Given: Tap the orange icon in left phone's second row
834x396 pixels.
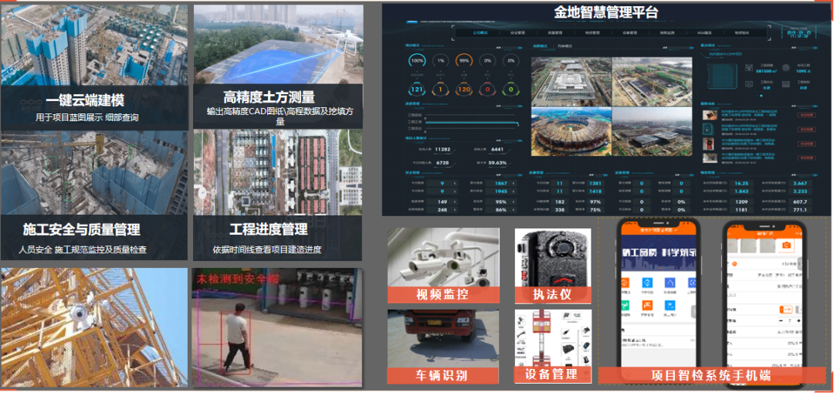Looking at the screenshot, I should (x=647, y=306).
